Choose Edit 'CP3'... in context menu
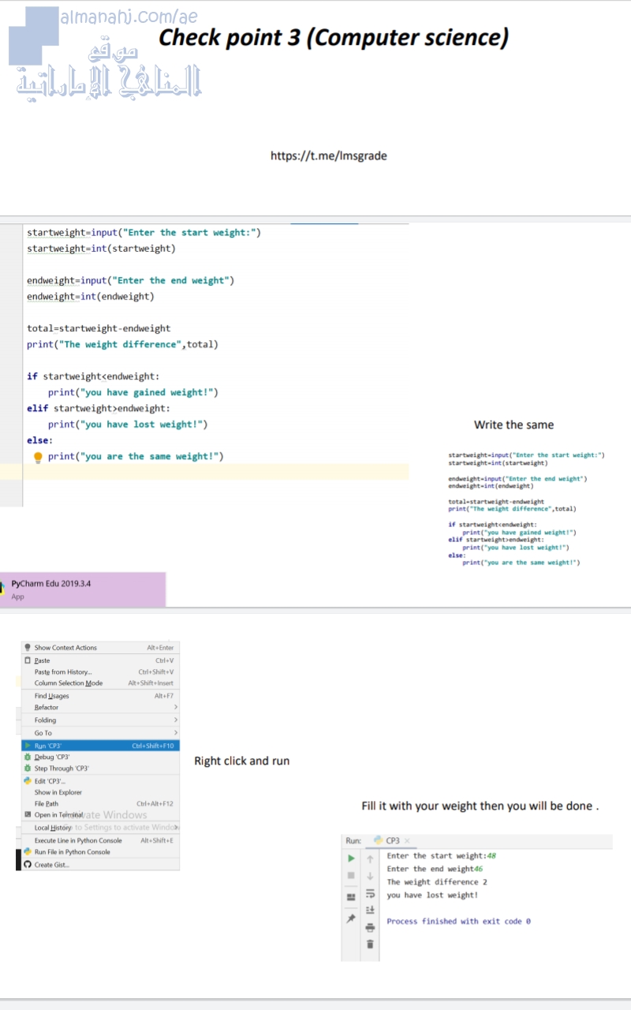The width and height of the screenshot is (631, 1010). [x=100, y=781]
